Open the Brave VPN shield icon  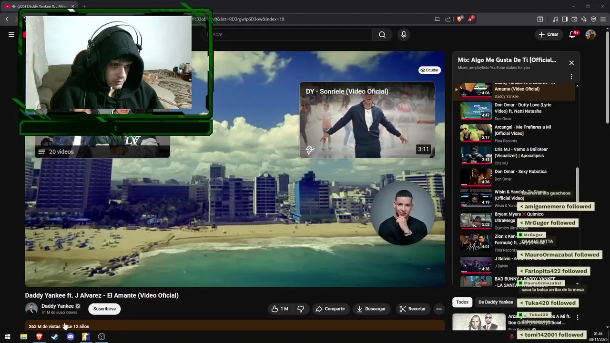pyautogui.click(x=593, y=19)
